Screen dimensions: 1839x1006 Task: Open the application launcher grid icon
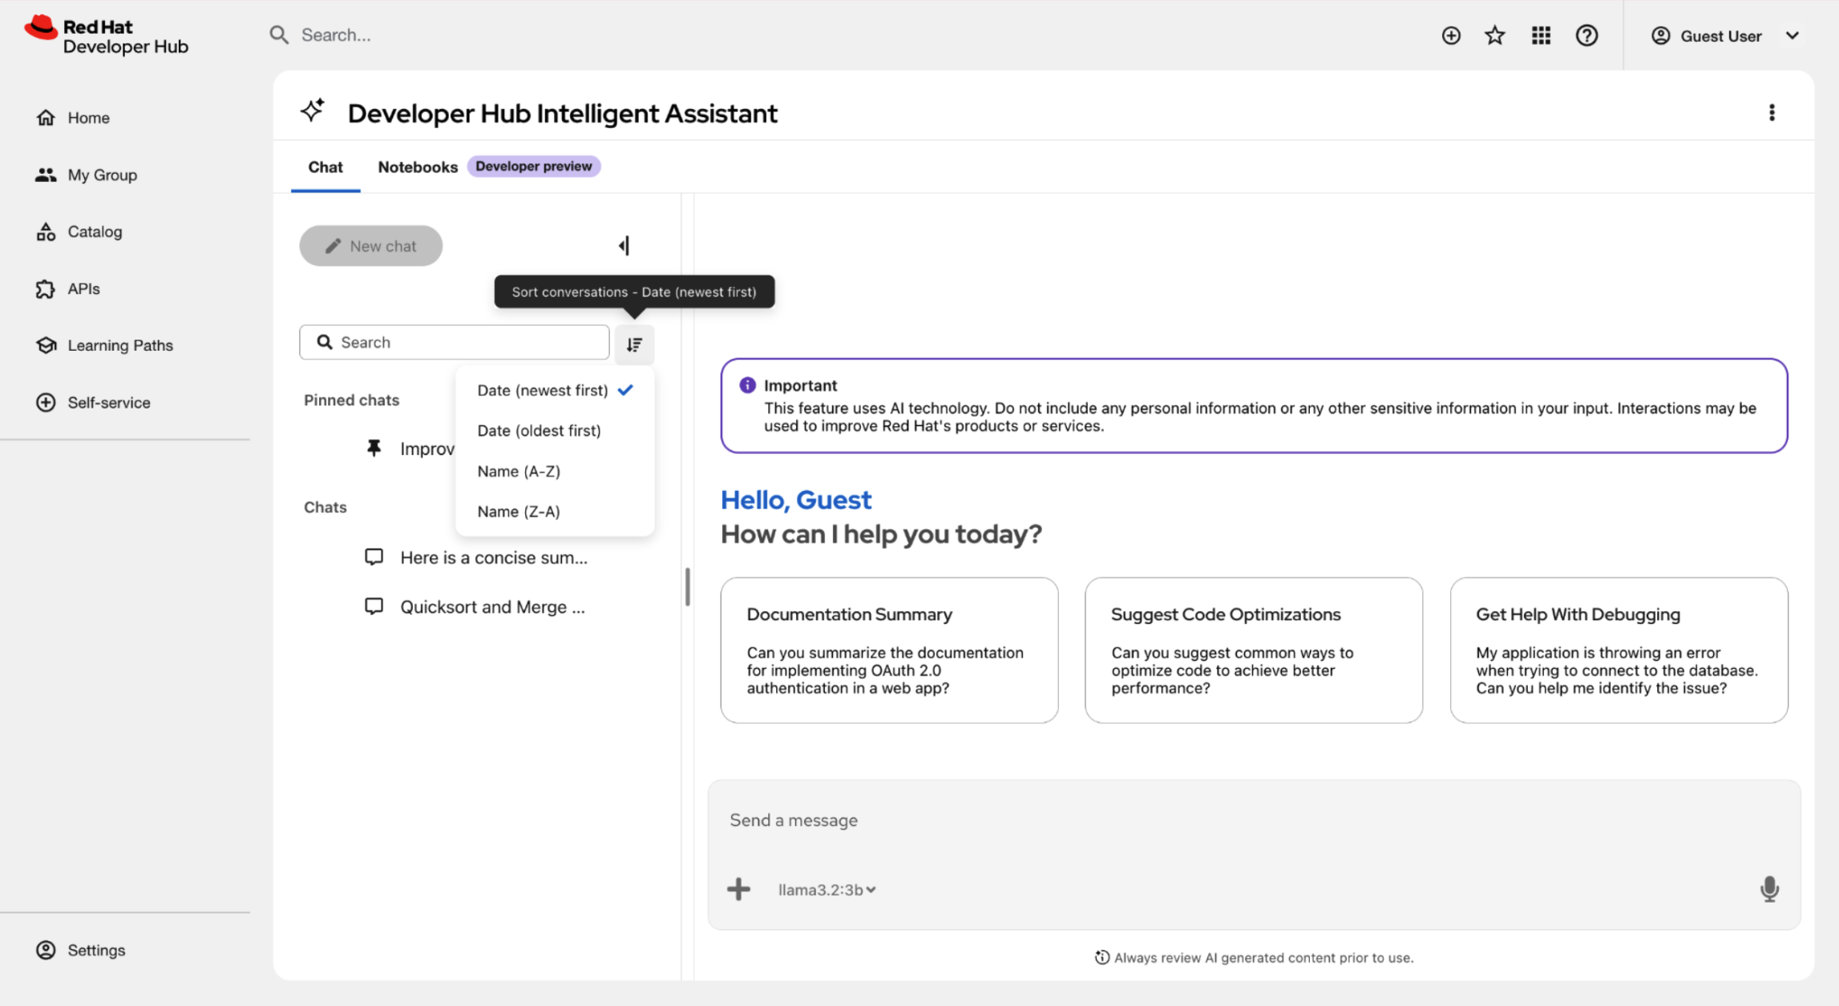1541,35
